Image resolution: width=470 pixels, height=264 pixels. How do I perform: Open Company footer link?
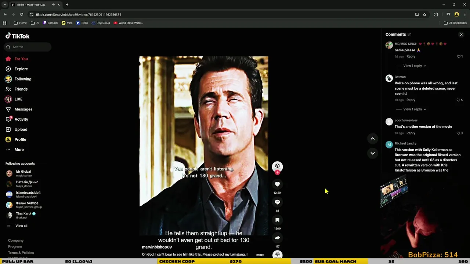pyautogui.click(x=16, y=241)
